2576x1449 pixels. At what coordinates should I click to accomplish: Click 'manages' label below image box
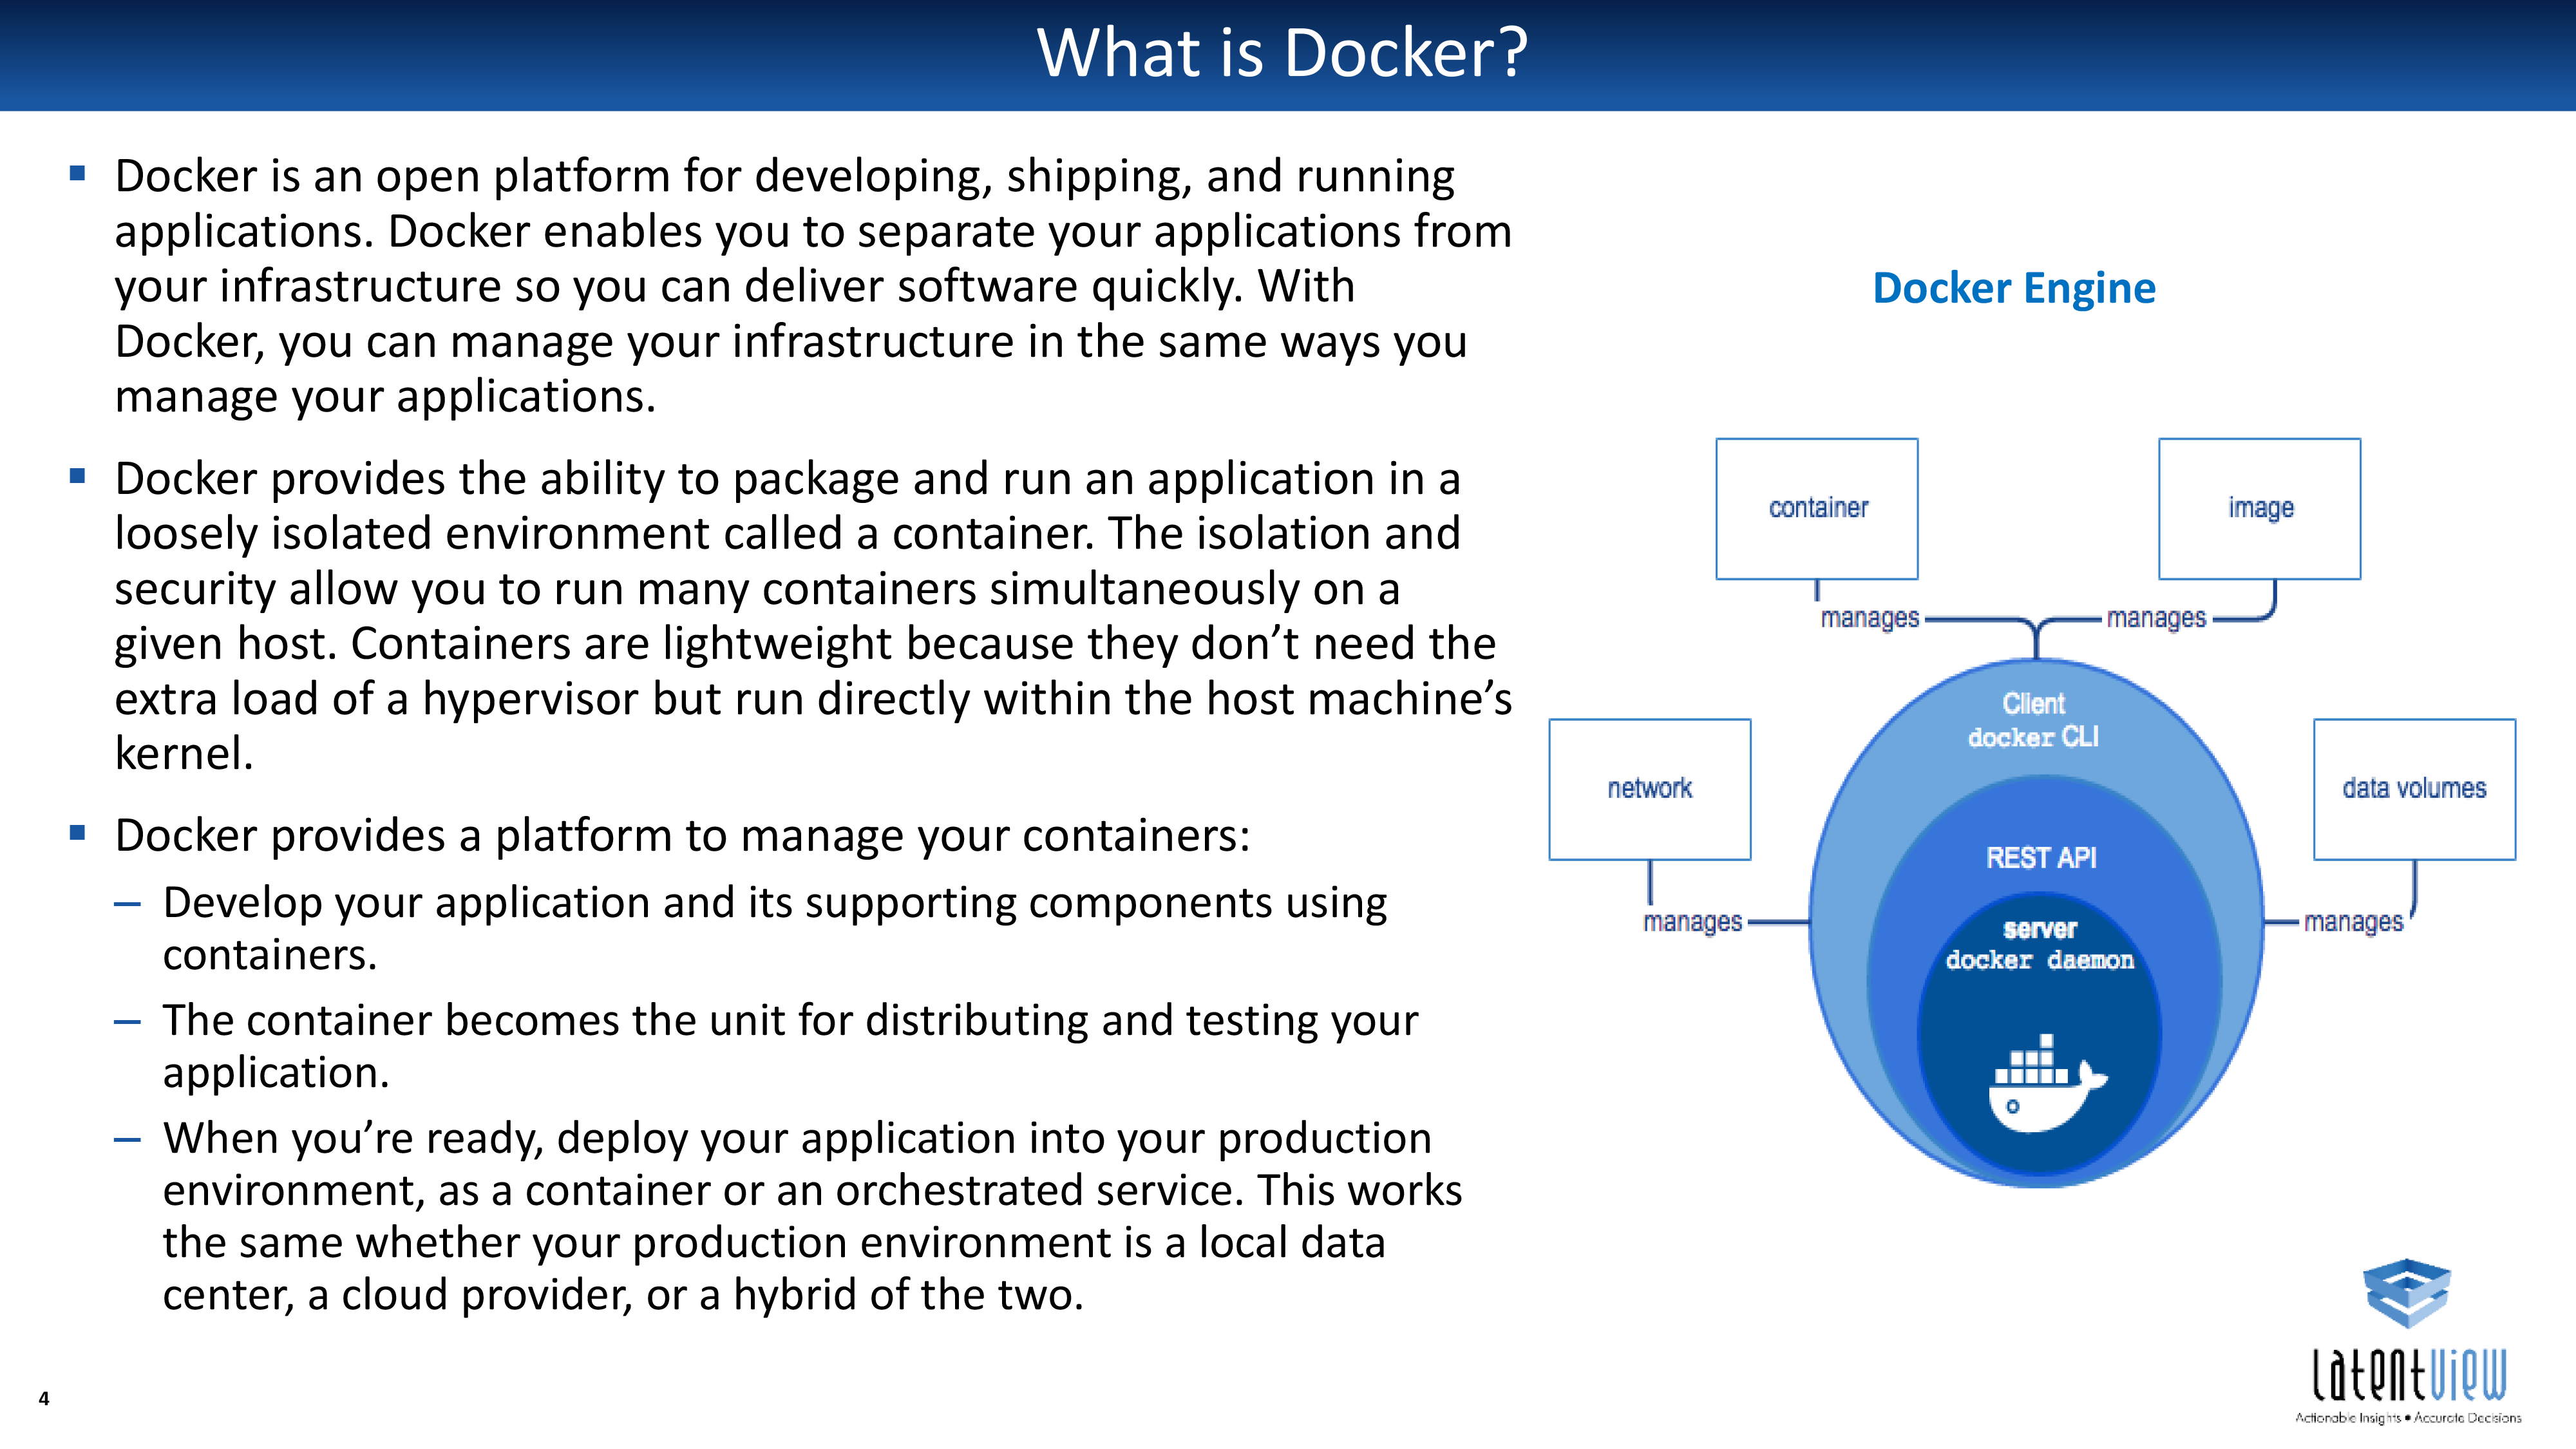[x=2156, y=618]
